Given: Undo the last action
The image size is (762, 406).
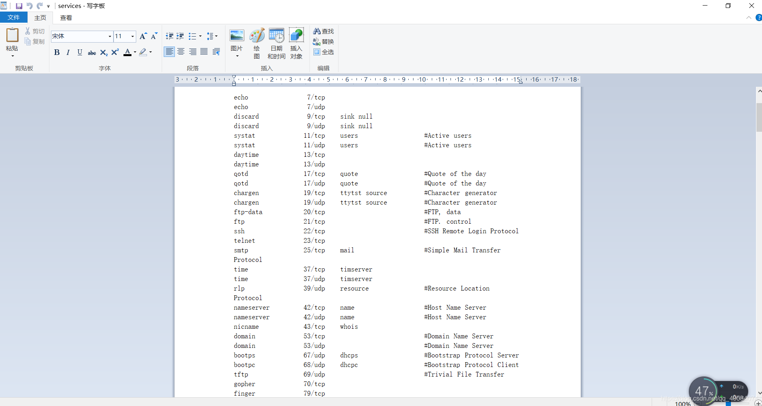Looking at the screenshot, I should pyautogui.click(x=29, y=6).
